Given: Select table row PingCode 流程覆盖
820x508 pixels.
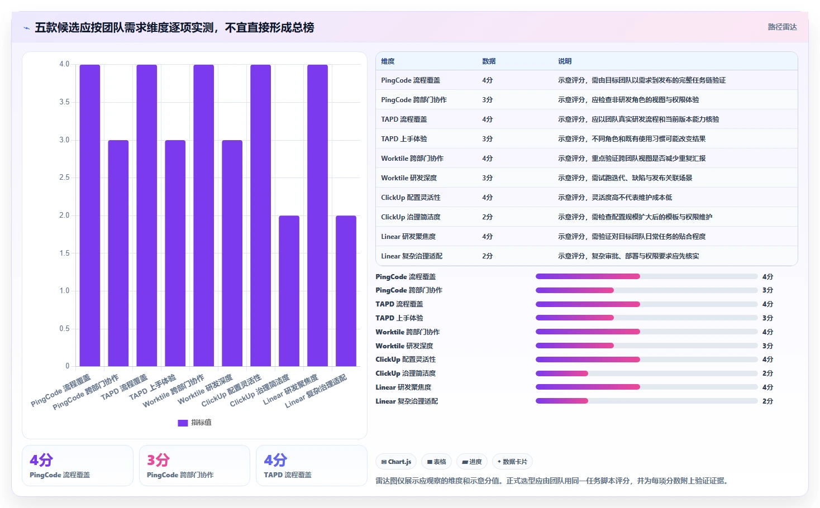Looking at the screenshot, I should (x=587, y=80).
